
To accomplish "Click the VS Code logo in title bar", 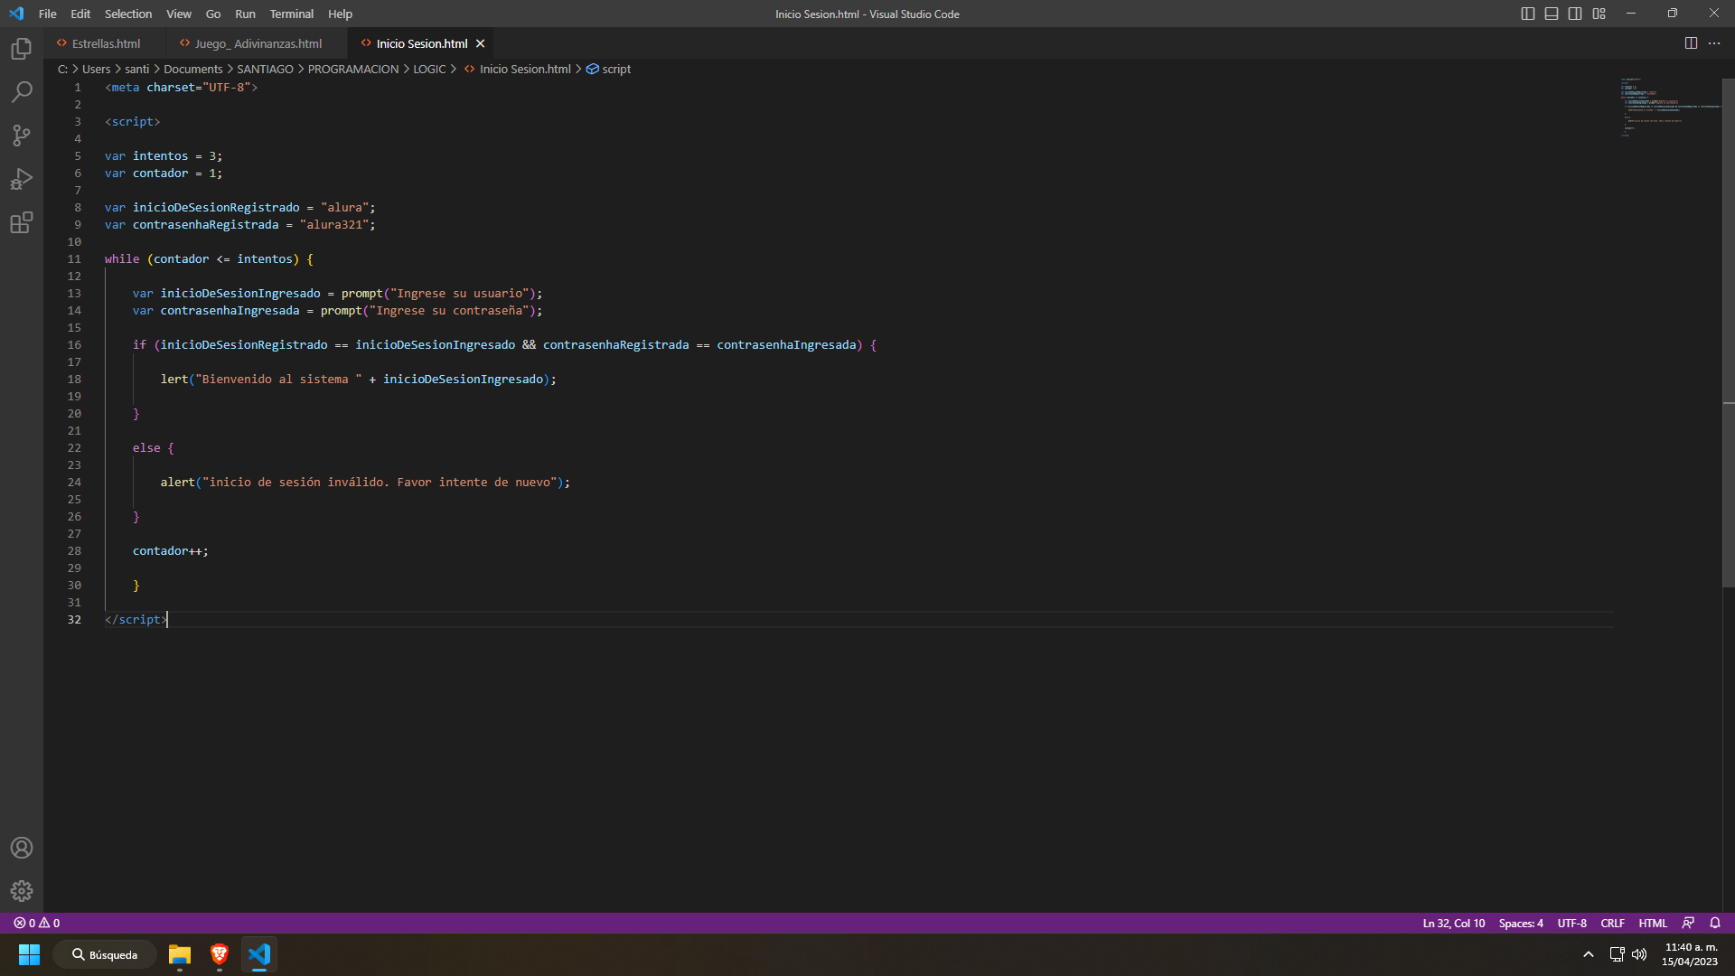I will click(x=16, y=14).
